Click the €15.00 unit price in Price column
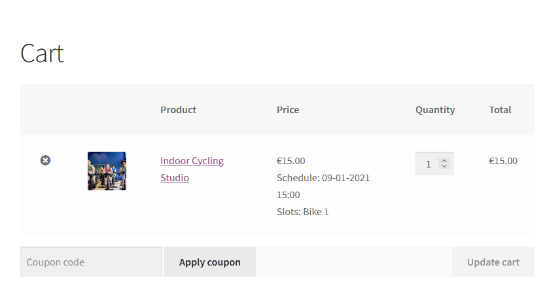This screenshot has width=547, height=293. click(x=291, y=161)
